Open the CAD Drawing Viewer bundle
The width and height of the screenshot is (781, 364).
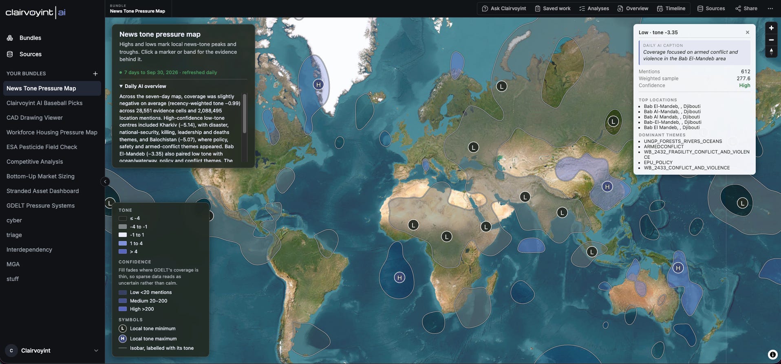pos(52,118)
